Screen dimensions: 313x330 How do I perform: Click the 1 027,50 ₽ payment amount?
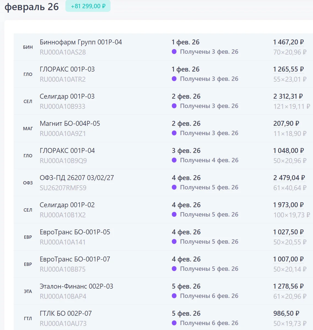(x=288, y=232)
